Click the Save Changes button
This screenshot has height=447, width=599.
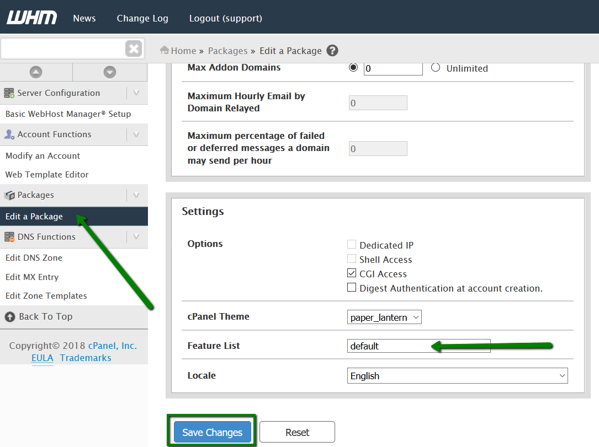pyautogui.click(x=213, y=433)
